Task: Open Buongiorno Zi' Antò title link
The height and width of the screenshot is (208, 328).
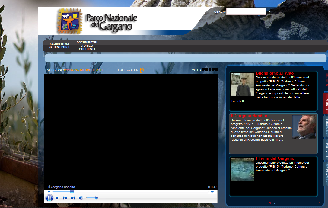Action: (x=275, y=73)
